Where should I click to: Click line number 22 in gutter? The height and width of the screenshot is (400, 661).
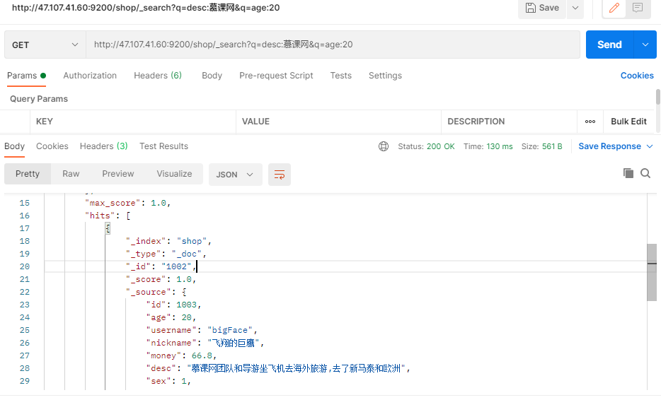click(25, 292)
